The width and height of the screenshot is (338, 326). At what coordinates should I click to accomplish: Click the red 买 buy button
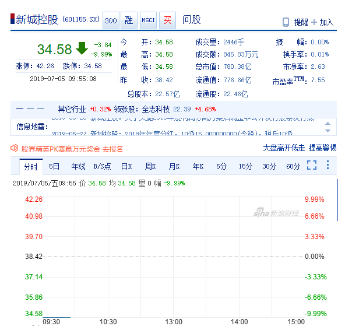(167, 20)
